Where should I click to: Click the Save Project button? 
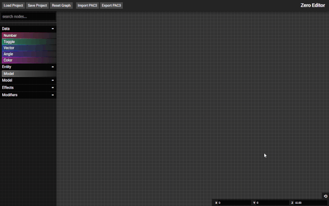(x=37, y=5)
